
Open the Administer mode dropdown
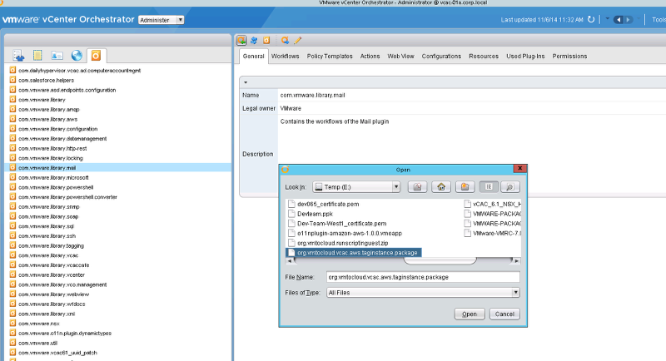click(161, 20)
